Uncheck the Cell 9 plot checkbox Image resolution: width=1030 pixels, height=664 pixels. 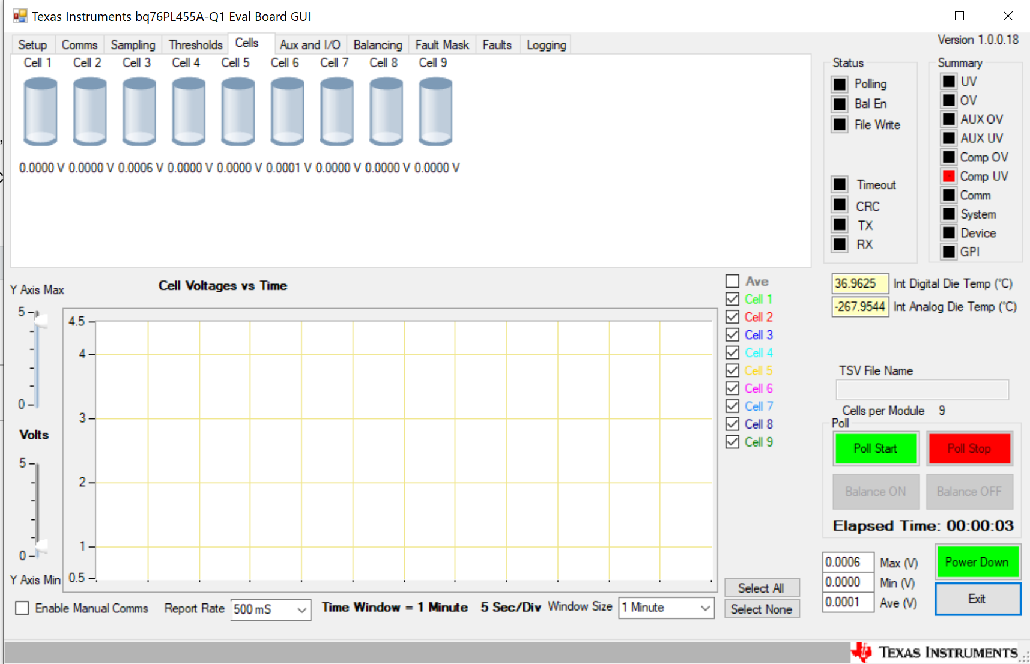click(x=732, y=442)
